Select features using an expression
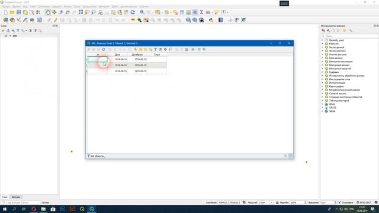The height and width of the screenshot is (213, 379). click(x=136, y=49)
